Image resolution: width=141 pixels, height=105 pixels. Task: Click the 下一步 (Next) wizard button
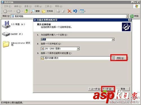108,89
